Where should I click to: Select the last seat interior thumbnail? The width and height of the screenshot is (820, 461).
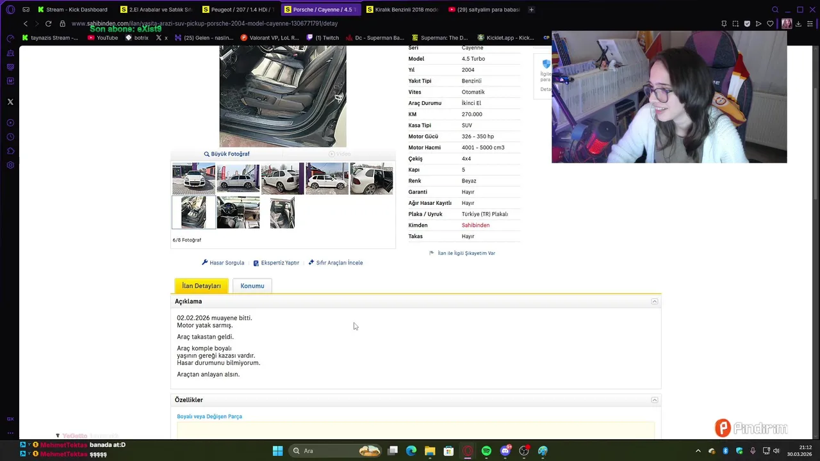tap(283, 213)
